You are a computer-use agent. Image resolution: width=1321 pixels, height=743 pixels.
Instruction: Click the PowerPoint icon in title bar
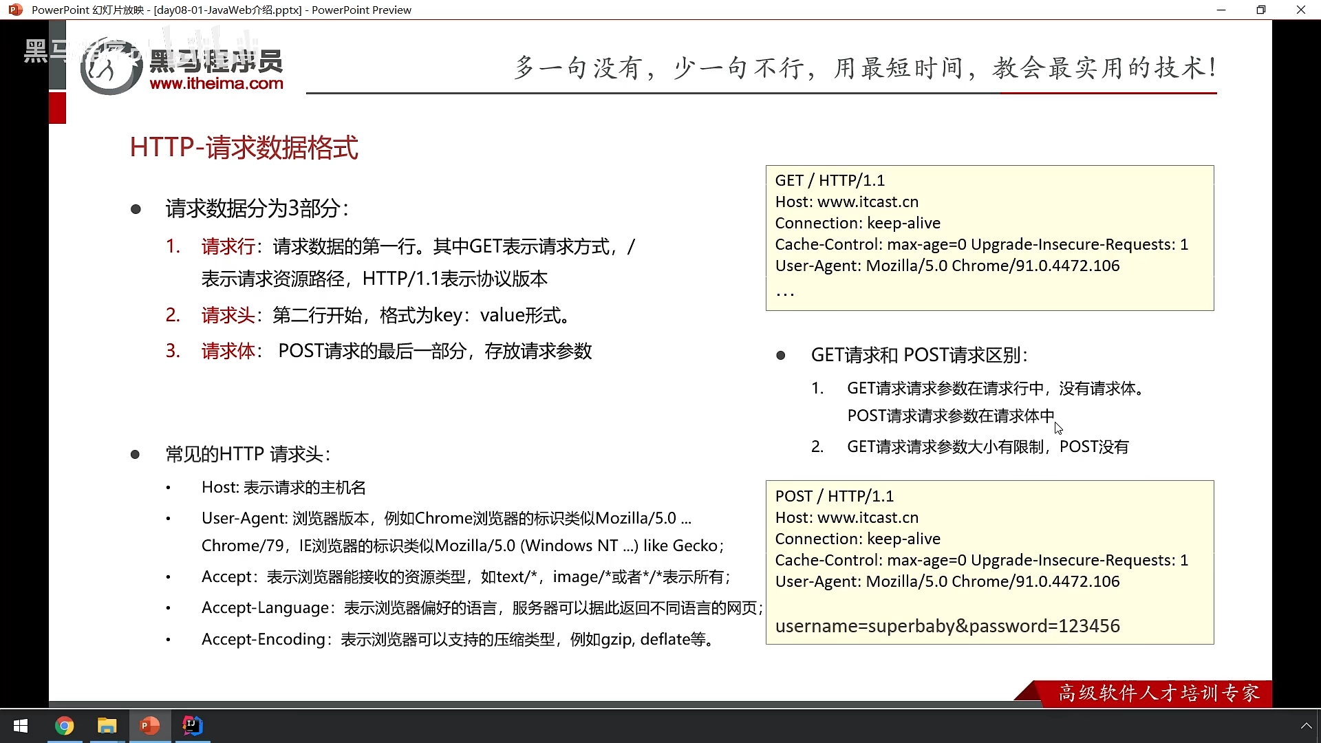coord(15,10)
